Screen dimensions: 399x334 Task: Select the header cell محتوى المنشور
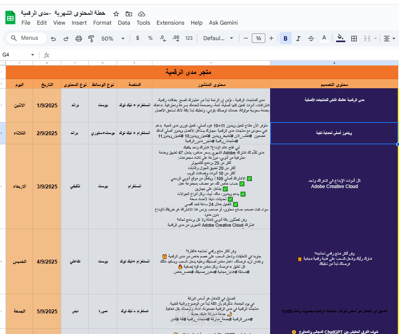coord(211,84)
